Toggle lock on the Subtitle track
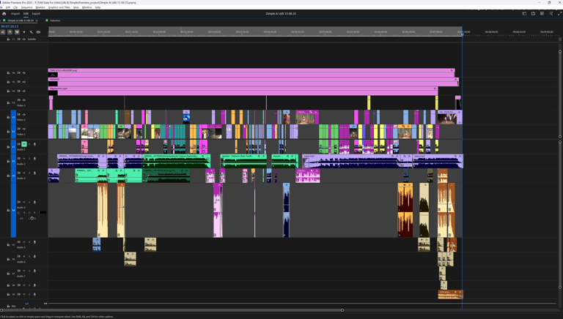The width and height of the screenshot is (563, 319). (8, 39)
